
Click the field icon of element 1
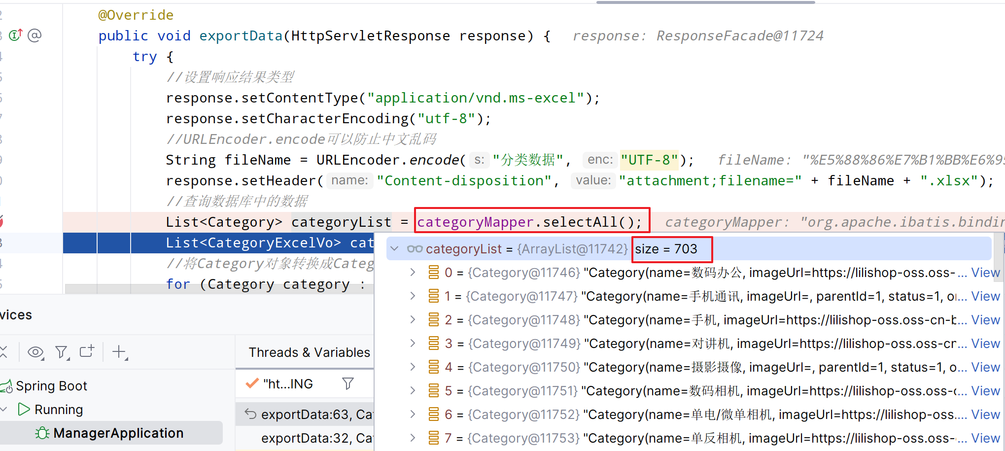[x=434, y=296]
